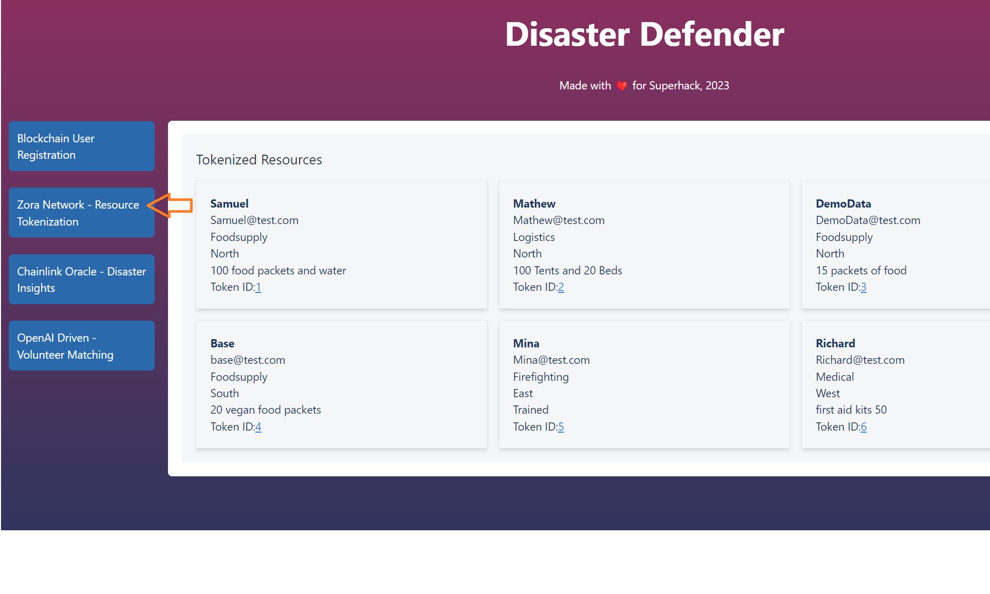Open Chainlink Oracle - Disaster Insights

82,280
